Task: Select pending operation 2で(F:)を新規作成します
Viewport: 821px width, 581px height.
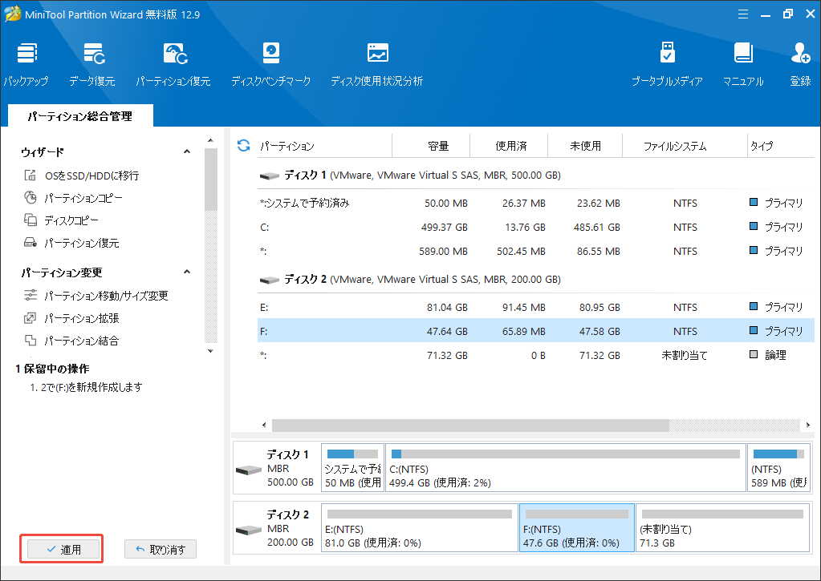Action: (87, 388)
